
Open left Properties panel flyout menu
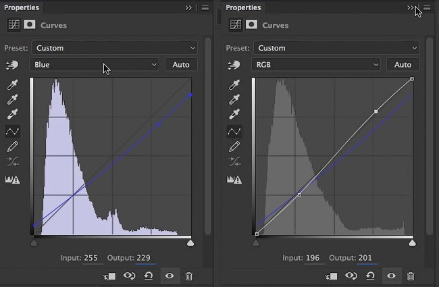point(205,8)
